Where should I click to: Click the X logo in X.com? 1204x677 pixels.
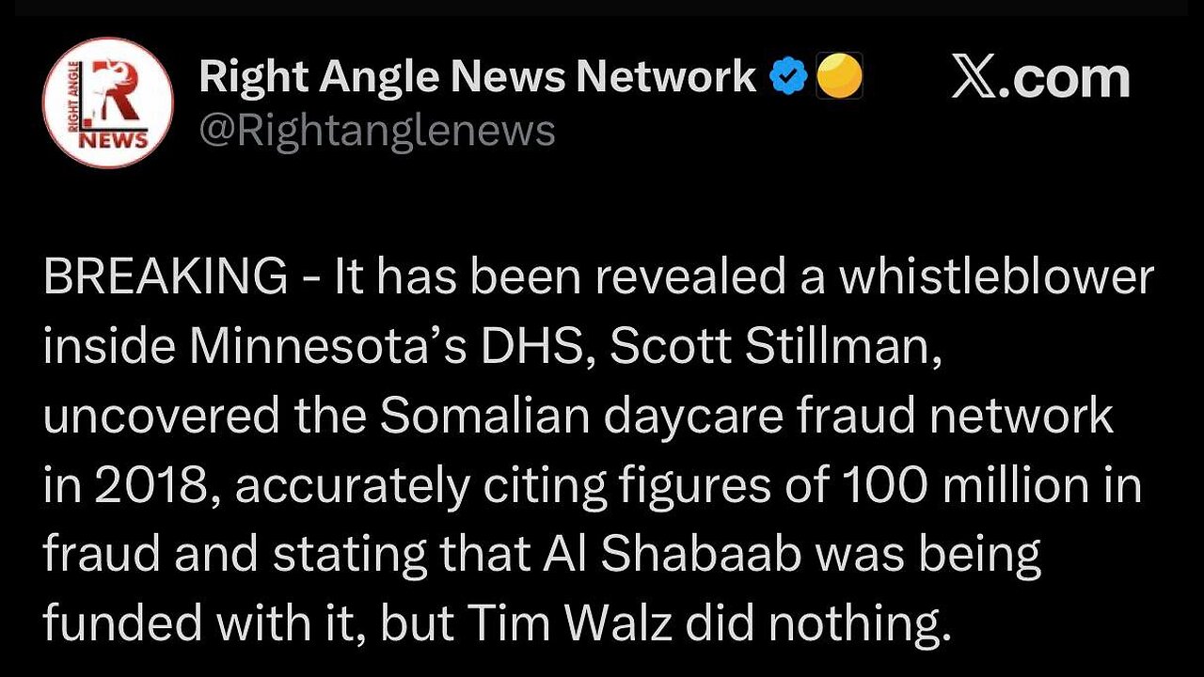click(979, 78)
